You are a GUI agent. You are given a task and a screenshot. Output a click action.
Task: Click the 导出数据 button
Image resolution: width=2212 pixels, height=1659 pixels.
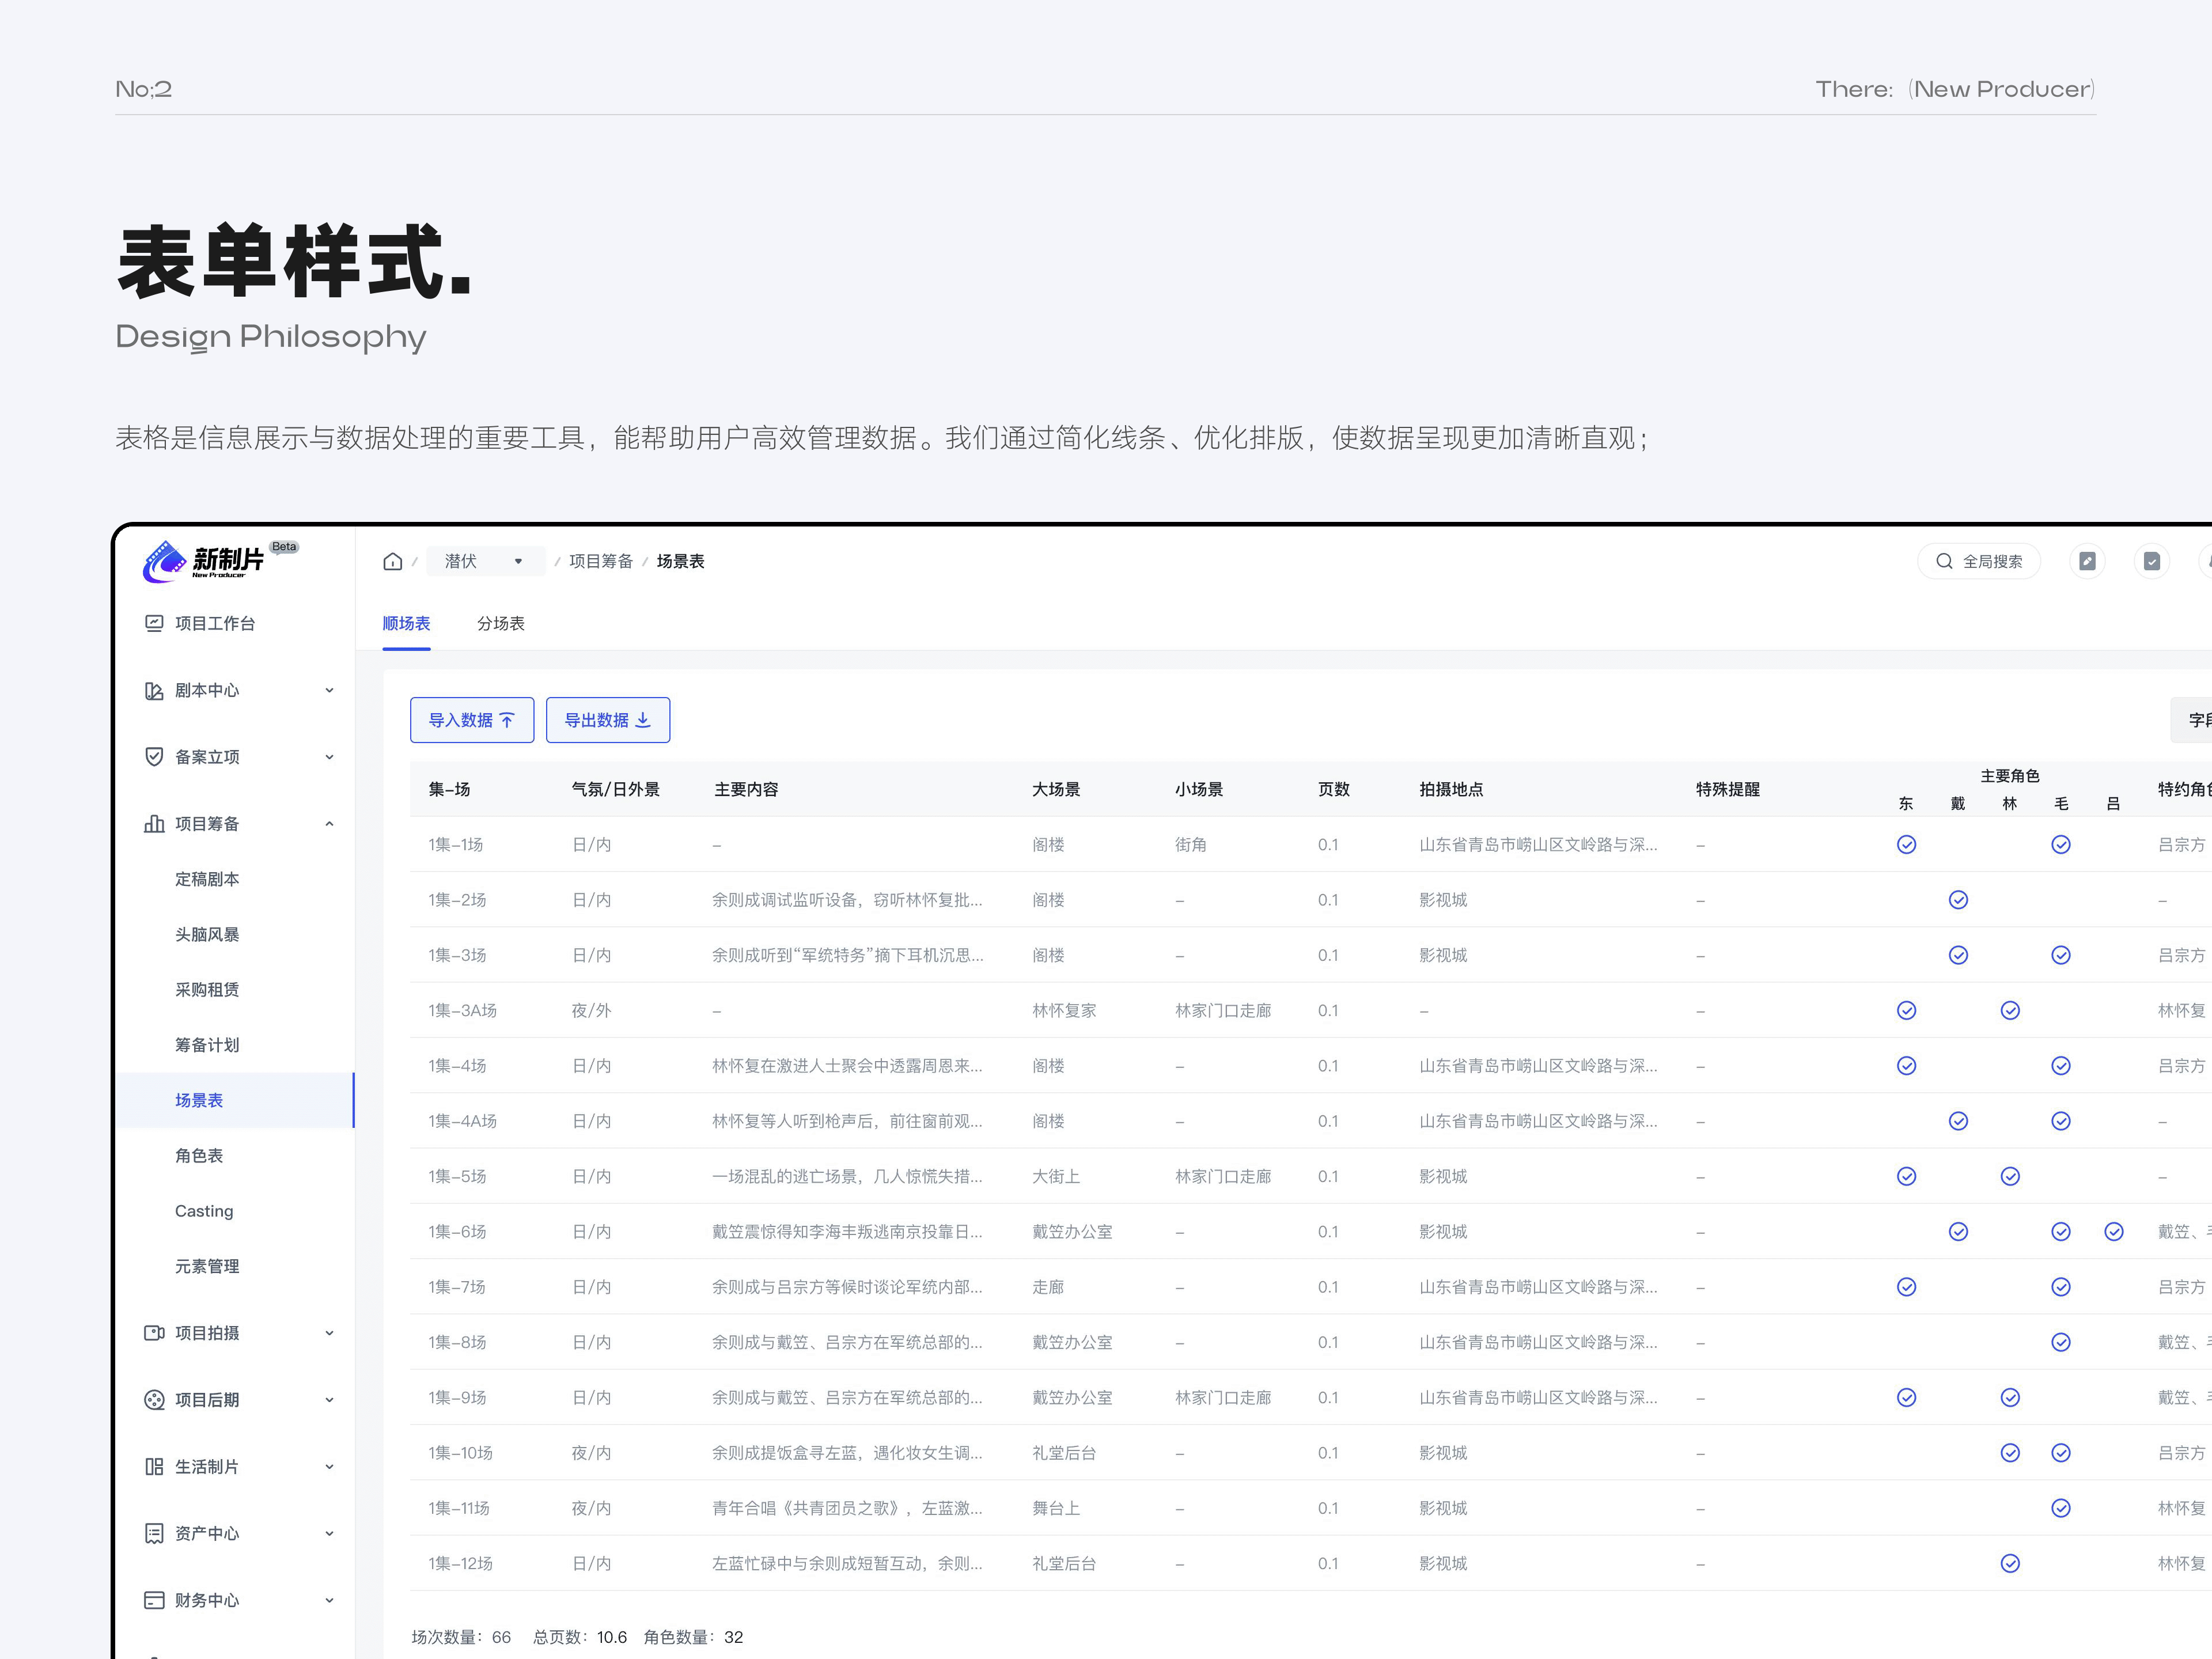(608, 720)
